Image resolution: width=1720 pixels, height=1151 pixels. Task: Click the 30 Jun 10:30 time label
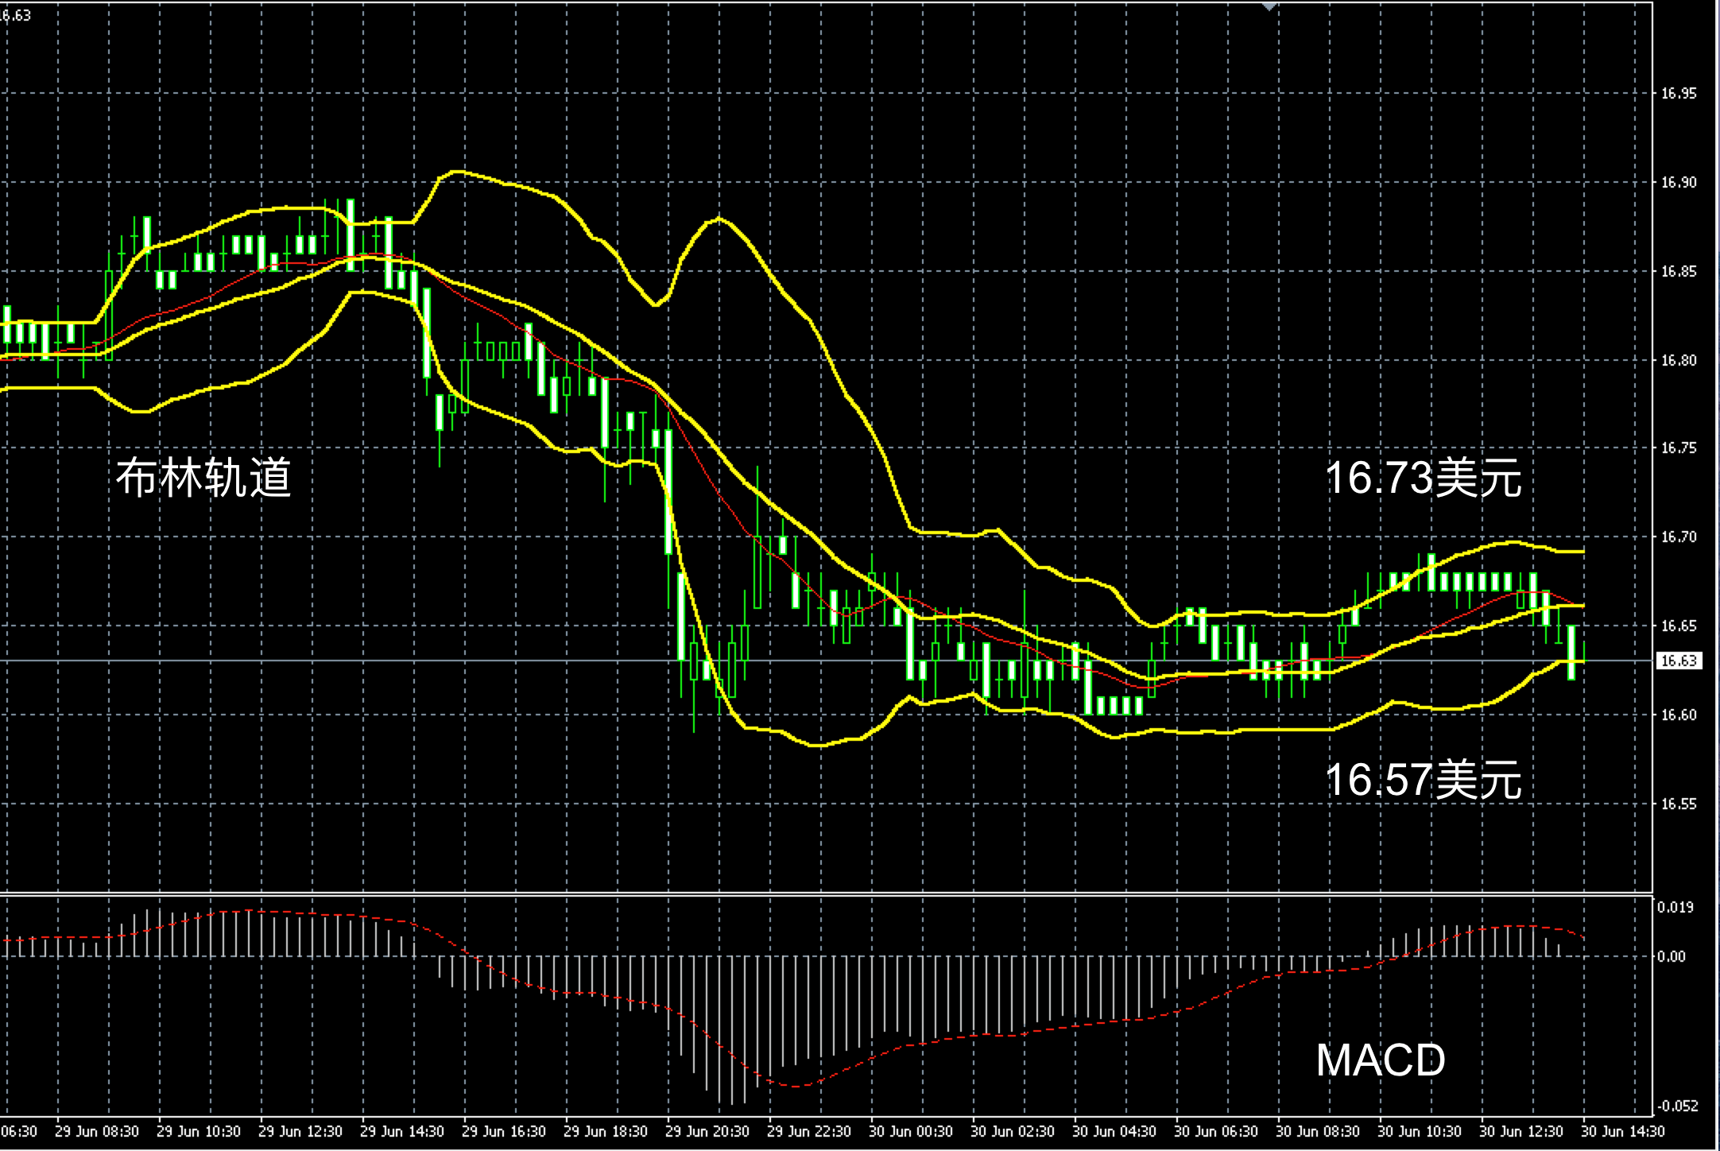pyautogui.click(x=1420, y=1131)
